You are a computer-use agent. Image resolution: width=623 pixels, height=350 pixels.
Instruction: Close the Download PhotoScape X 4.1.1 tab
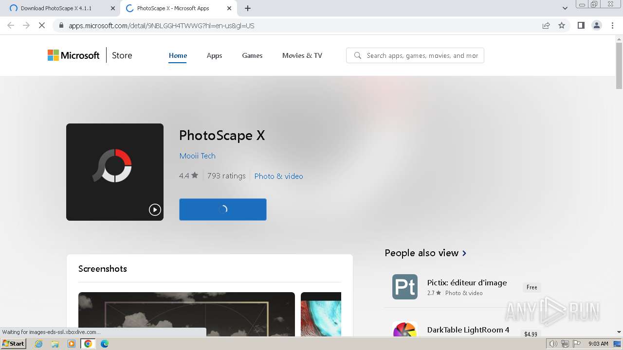(x=112, y=8)
